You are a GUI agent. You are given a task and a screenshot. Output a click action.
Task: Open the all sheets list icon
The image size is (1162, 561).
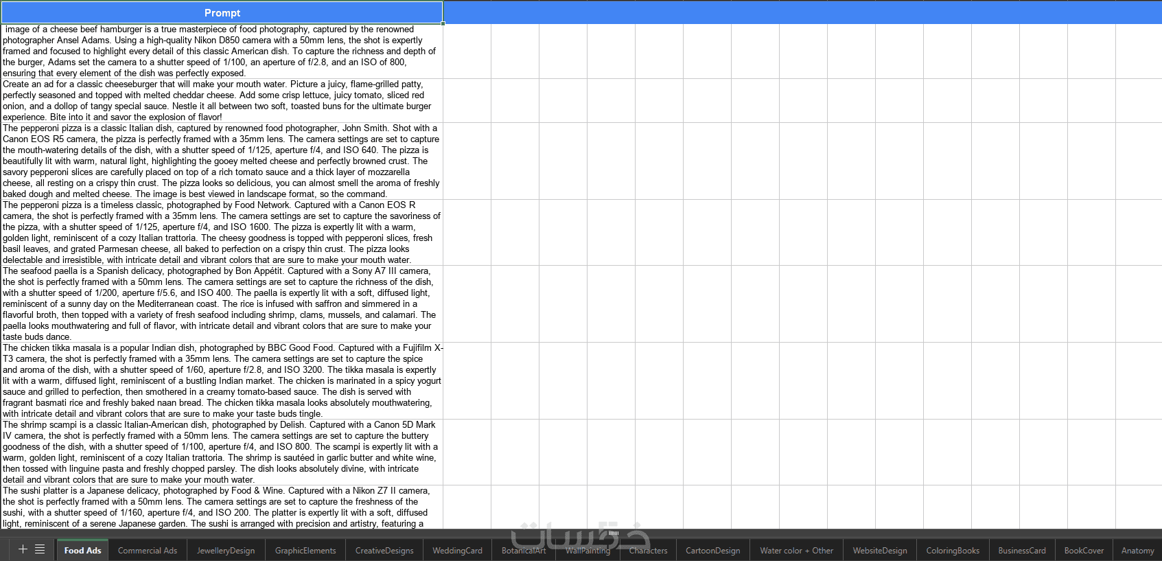click(x=40, y=549)
